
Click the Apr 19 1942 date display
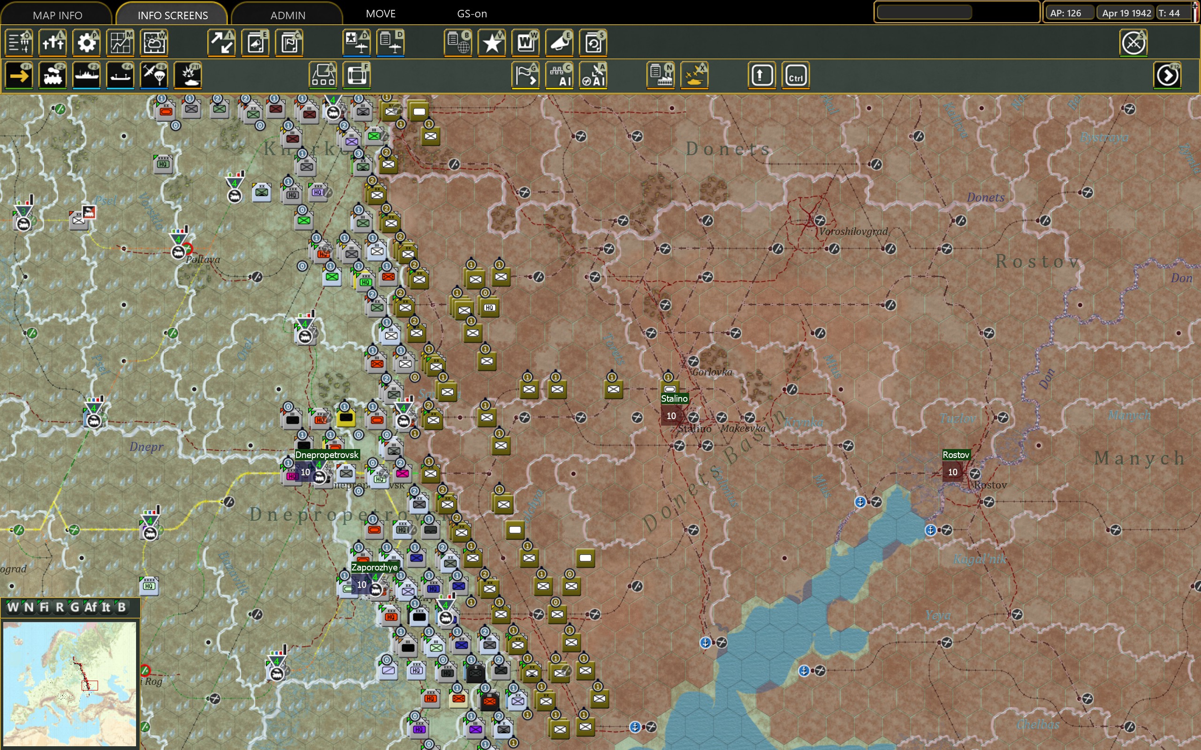1126,13
